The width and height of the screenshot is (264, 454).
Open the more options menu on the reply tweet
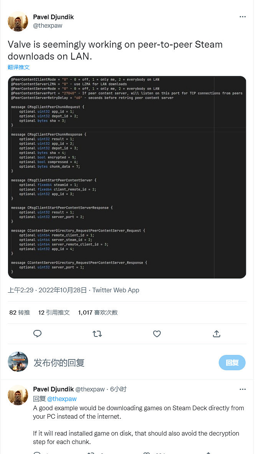(x=243, y=389)
